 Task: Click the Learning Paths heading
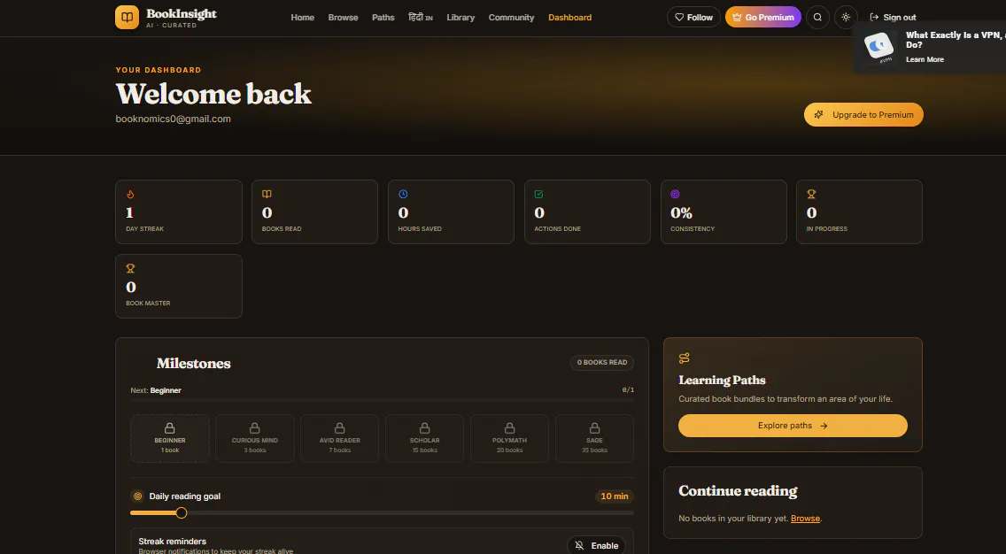coord(722,381)
